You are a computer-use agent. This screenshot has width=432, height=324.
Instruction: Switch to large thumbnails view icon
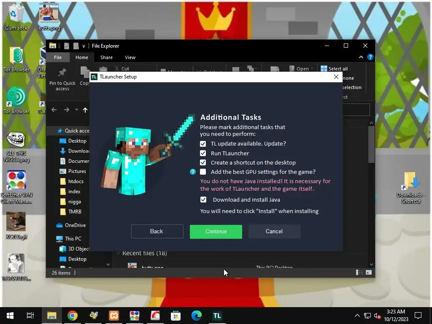pos(369,273)
